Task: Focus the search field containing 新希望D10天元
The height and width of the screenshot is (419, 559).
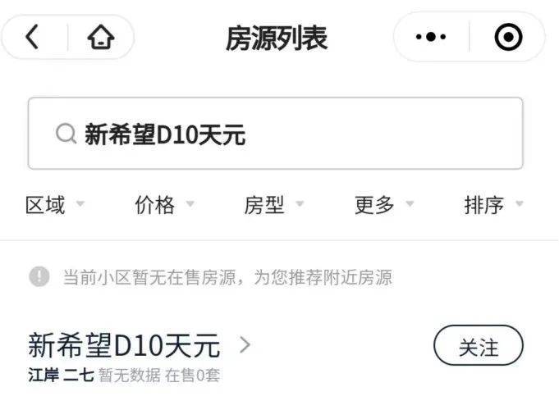Action: tap(275, 133)
